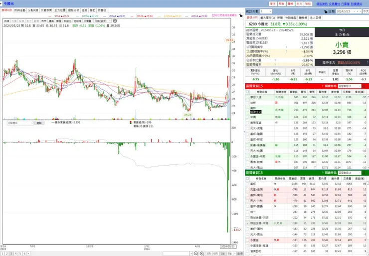
Task: Toggle the chart lock icon at top right
Action: [240, 15]
